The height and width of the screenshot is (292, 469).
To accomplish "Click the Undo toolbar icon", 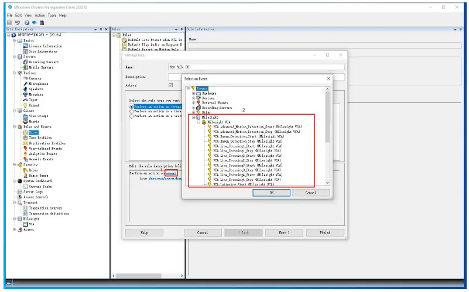I will click(x=18, y=23).
